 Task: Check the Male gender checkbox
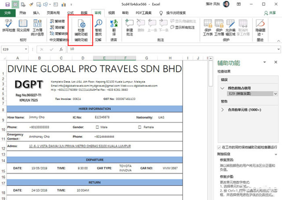point(97,127)
